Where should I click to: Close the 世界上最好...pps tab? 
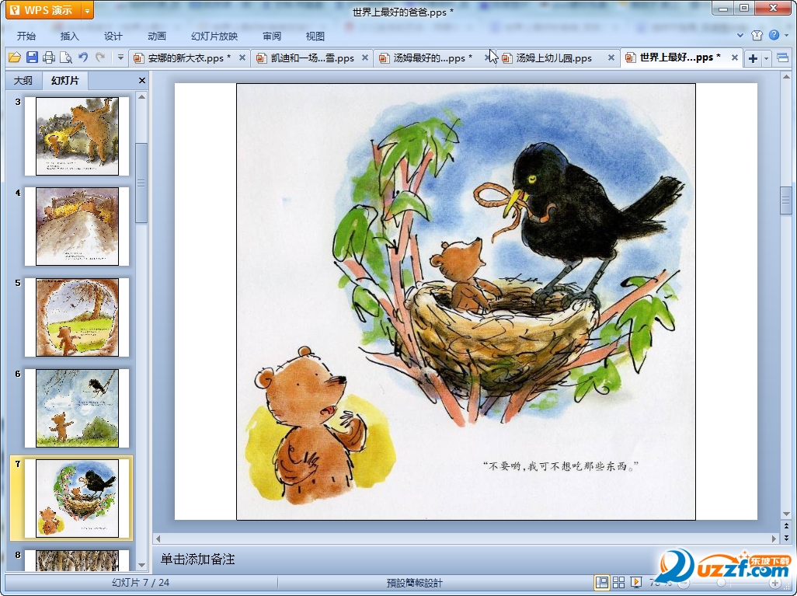pos(735,58)
